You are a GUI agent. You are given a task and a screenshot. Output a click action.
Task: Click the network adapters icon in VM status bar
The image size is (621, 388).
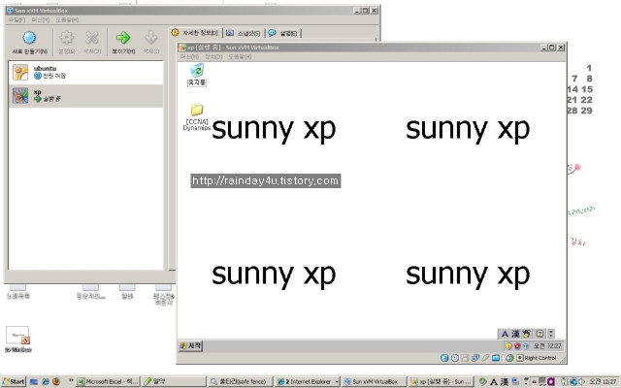(475, 358)
